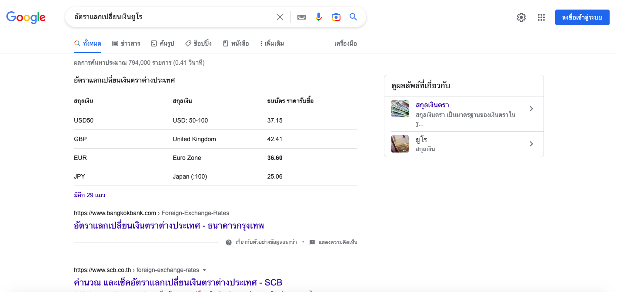Click the เกี่ยวกับตัวอย่างข้อมูลแนะนำ help link
Image resolution: width=617 pixels, height=292 pixels.
click(266, 242)
